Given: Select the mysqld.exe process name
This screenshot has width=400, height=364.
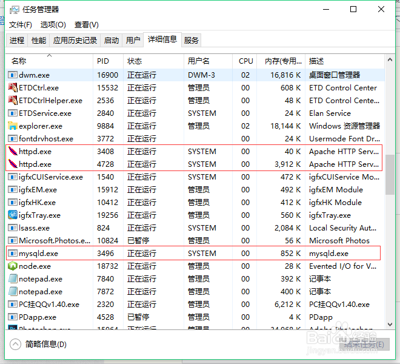Looking at the screenshot, I should (39, 254).
